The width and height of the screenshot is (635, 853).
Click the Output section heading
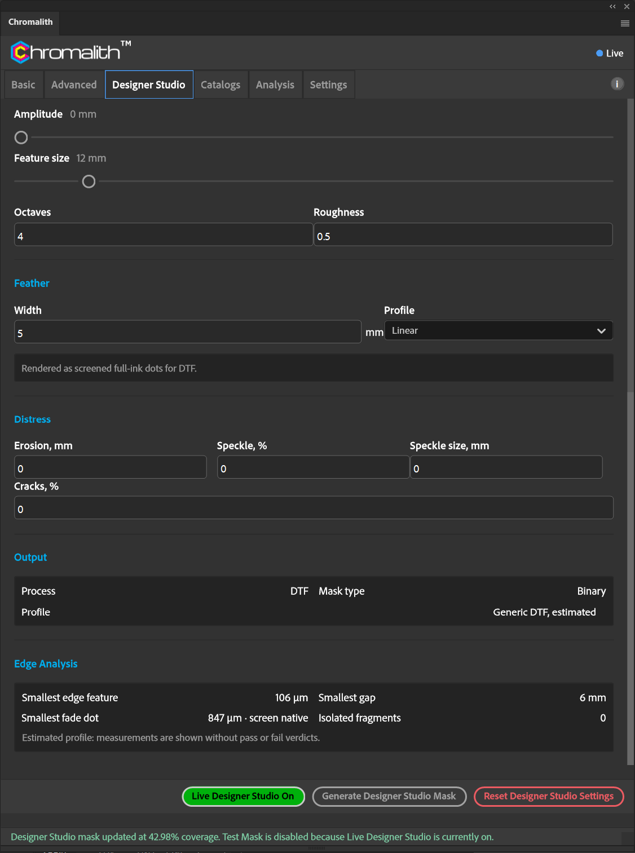click(30, 557)
